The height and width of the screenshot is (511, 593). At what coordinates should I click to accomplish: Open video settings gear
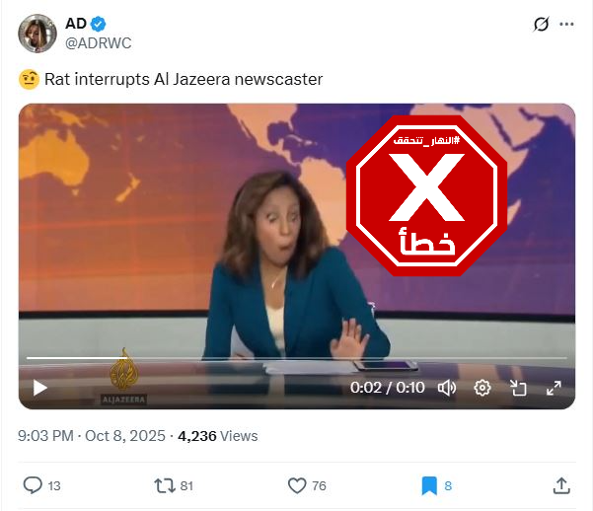482,388
